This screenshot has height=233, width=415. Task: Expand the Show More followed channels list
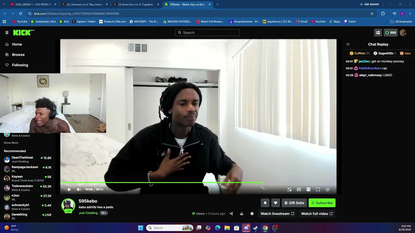pos(11,143)
